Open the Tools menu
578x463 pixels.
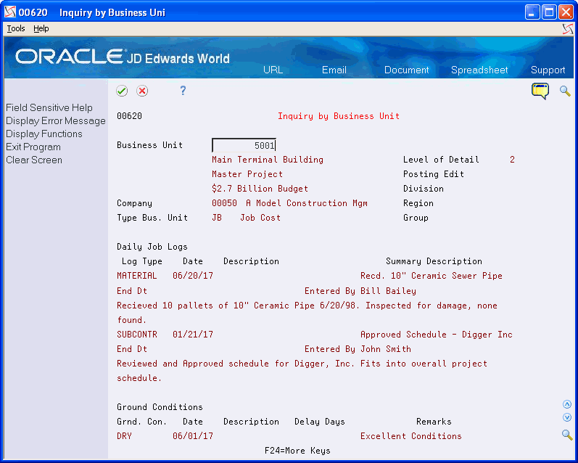pyautogui.click(x=16, y=28)
